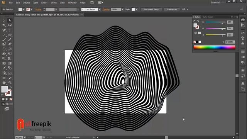Open the Layers panel from right dock
The width and height of the screenshot is (247, 139).
(x=243, y=83)
